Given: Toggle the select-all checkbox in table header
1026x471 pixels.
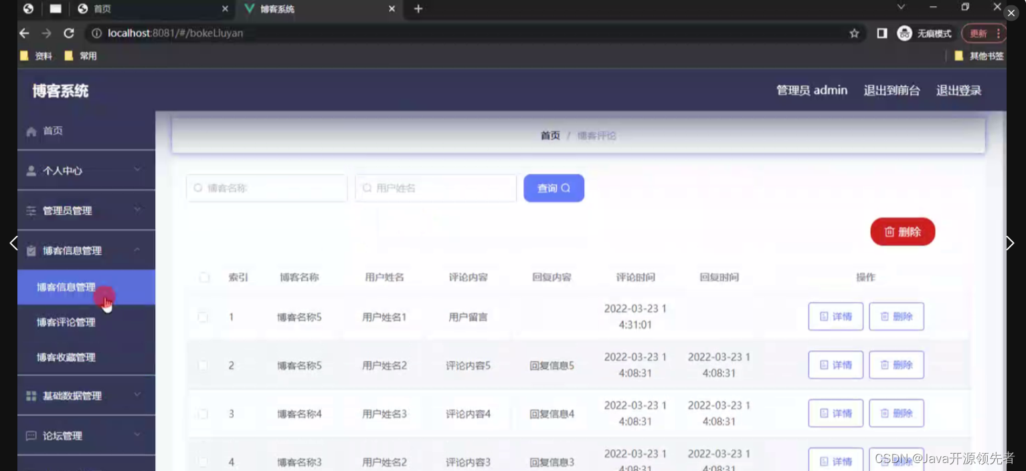Looking at the screenshot, I should (x=203, y=277).
